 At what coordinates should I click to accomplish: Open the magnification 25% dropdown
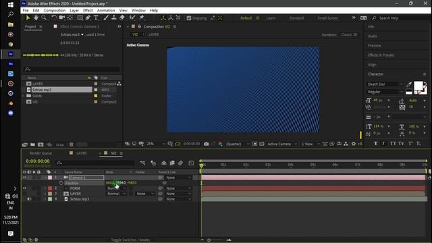(x=156, y=144)
